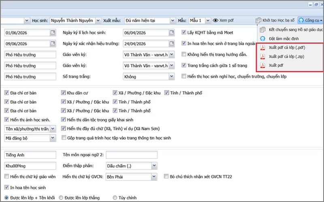Click PDF icon next to Xuất pdf
The image size is (324, 202).
point(262,65)
